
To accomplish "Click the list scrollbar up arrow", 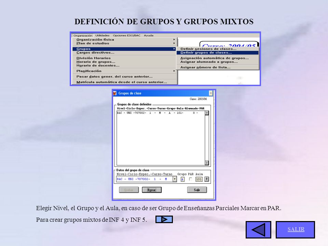I will coord(207,113).
